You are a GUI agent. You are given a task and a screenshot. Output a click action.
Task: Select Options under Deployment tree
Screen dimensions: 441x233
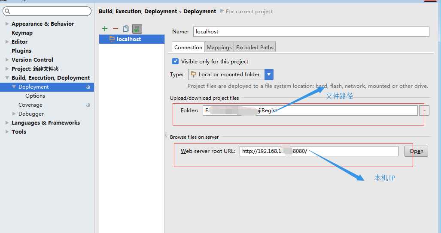click(35, 96)
